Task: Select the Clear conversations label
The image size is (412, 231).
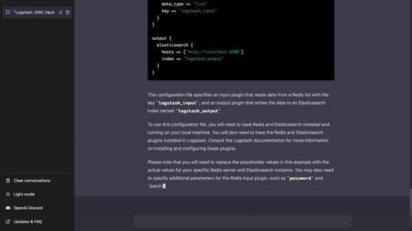Action: coord(32,181)
